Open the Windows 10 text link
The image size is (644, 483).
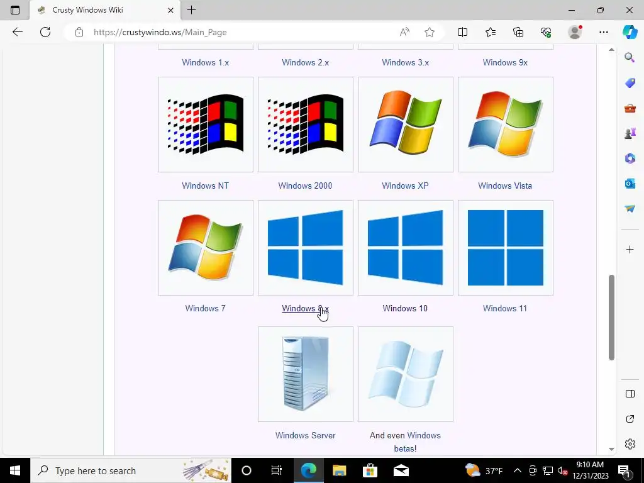(x=405, y=308)
